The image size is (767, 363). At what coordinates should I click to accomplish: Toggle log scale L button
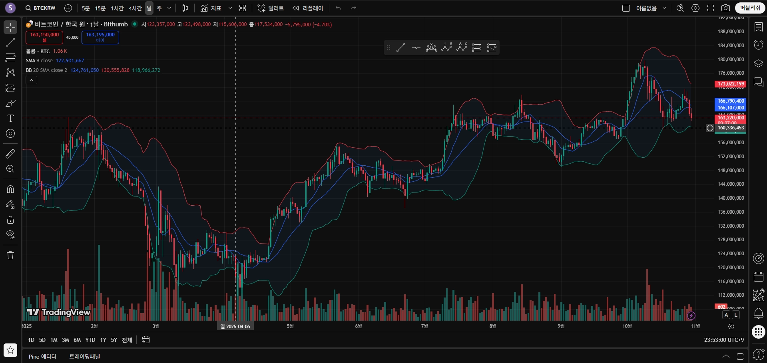click(735, 315)
